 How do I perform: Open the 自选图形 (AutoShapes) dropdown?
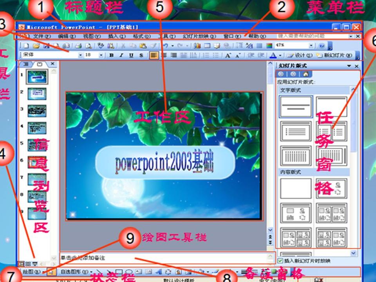point(76,272)
